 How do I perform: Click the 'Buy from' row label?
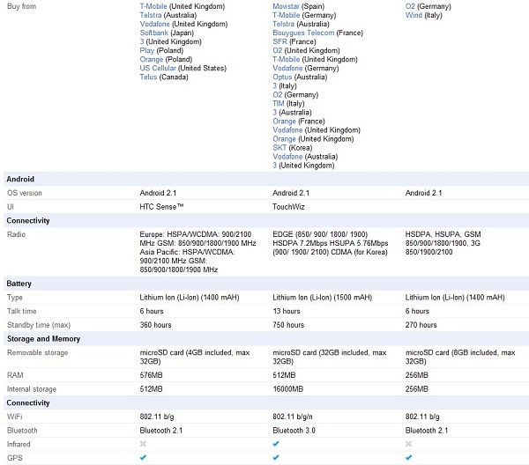21,6
